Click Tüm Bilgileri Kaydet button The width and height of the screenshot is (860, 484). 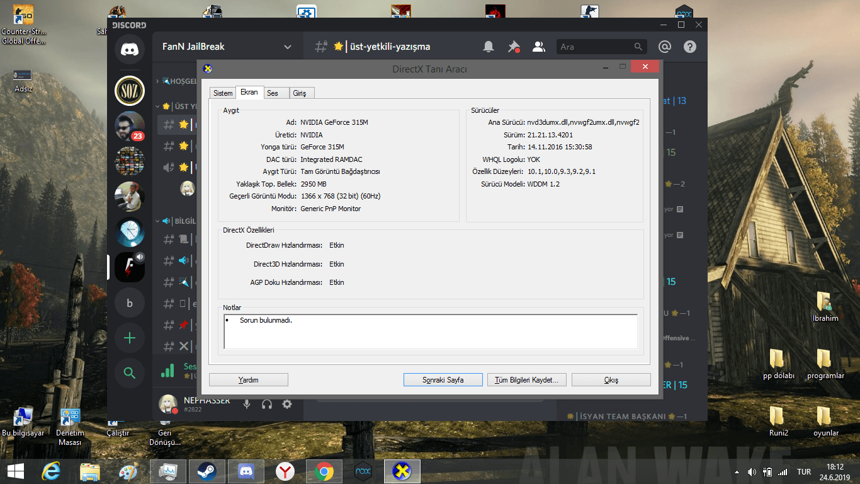pyautogui.click(x=527, y=380)
